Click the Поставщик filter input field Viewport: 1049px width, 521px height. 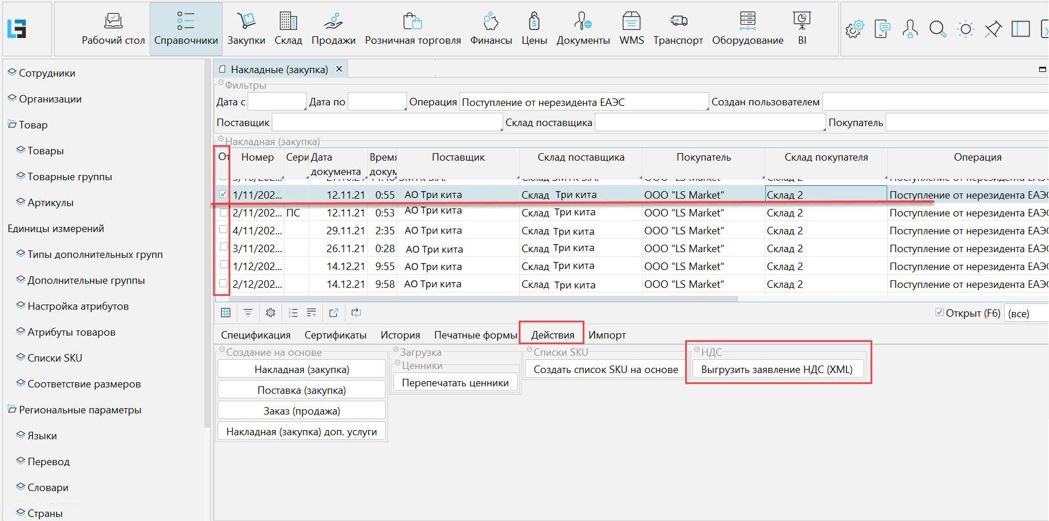coord(387,123)
